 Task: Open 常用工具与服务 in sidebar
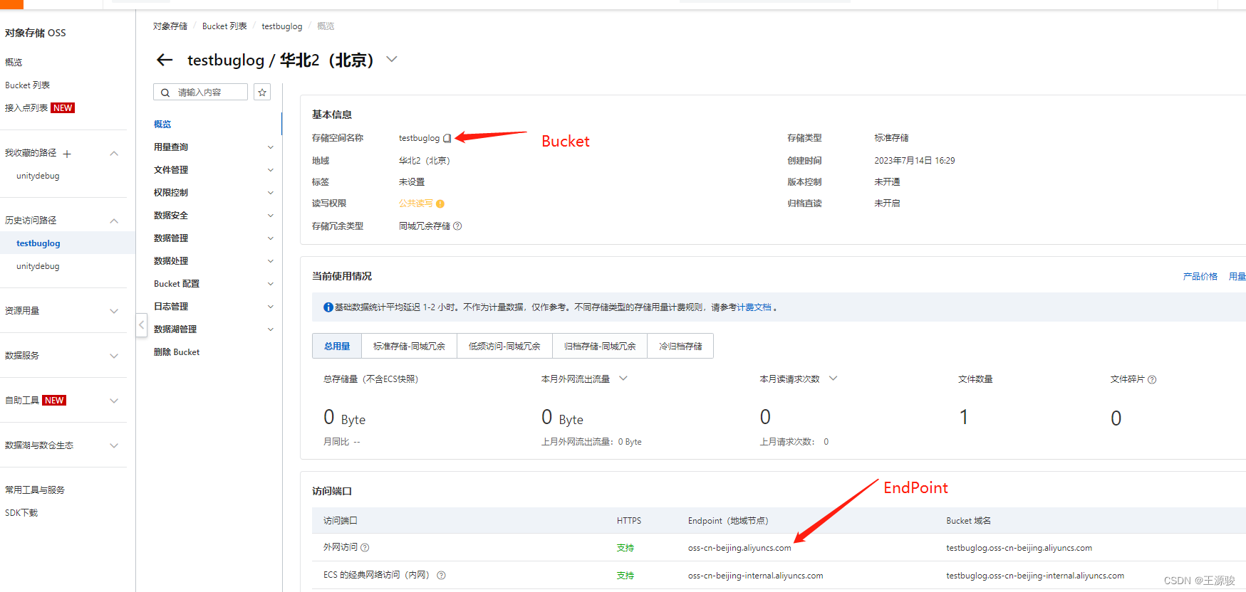point(35,490)
